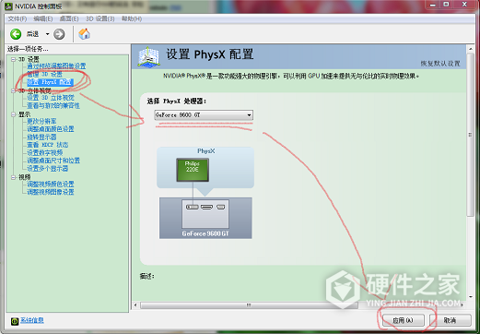Minimize the NVIDIA control panel window
Image resolution: width=480 pixels, height=334 pixels.
point(433,5)
